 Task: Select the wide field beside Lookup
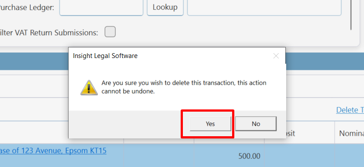pyautogui.click(x=264, y=7)
